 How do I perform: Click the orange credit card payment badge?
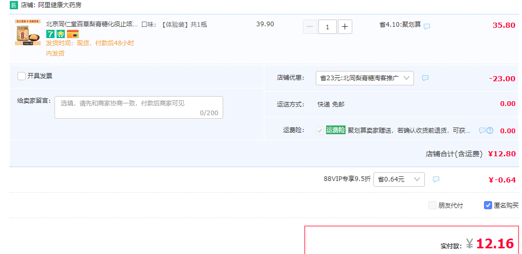(x=73, y=34)
